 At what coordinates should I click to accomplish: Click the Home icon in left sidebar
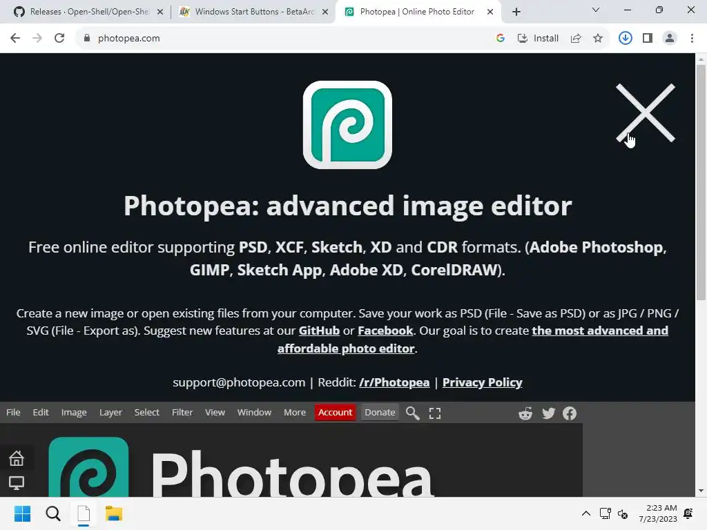(x=17, y=458)
